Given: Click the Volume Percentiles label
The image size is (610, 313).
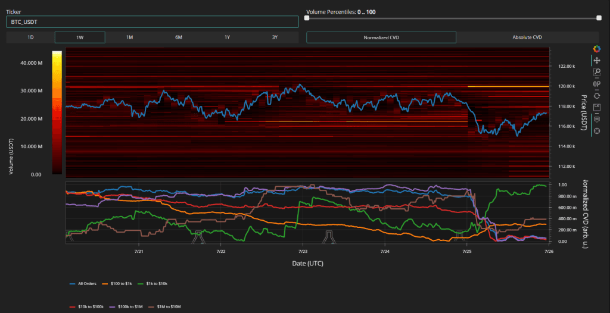Looking at the screenshot, I should [x=341, y=12].
